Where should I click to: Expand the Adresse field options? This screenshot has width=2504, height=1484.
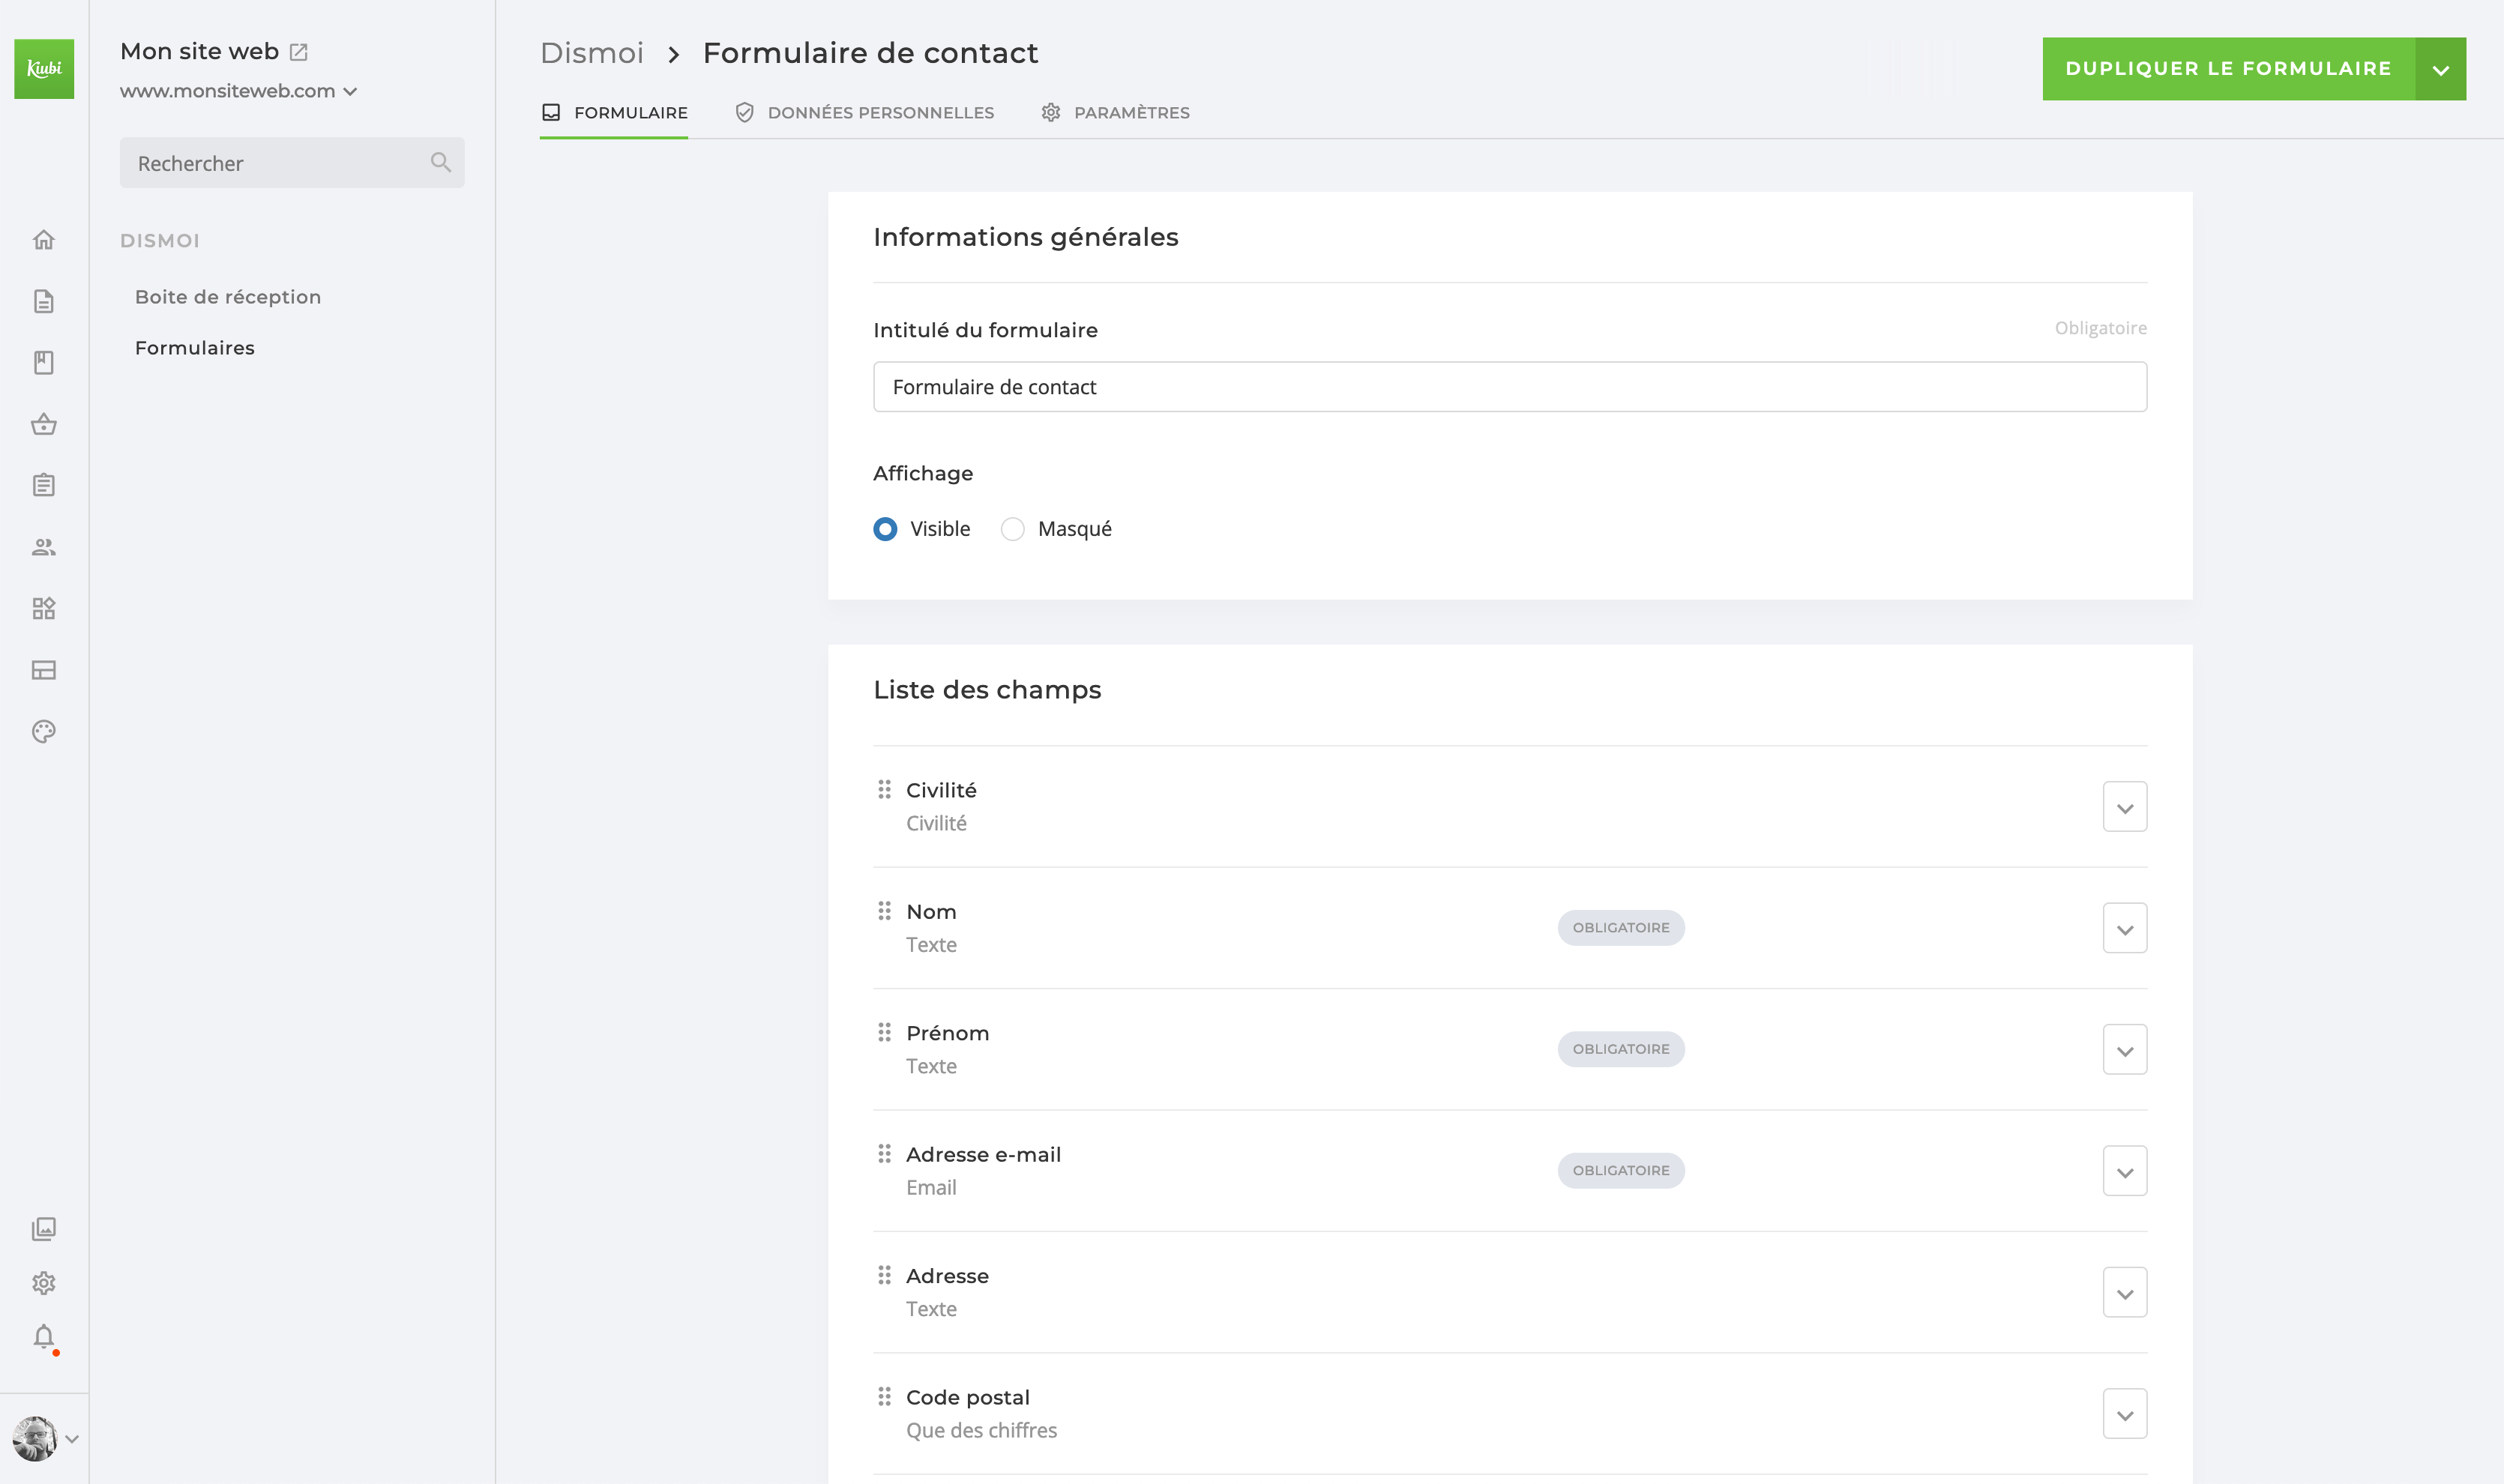click(2125, 1292)
